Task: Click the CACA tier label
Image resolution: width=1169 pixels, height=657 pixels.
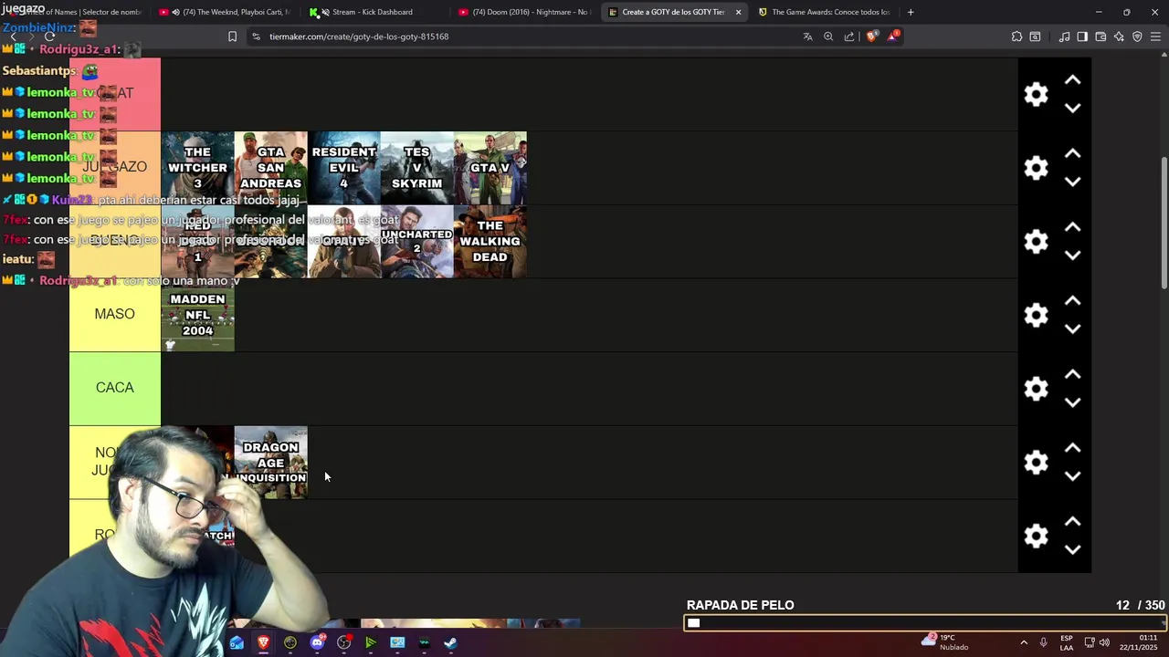Action: pyautogui.click(x=115, y=388)
